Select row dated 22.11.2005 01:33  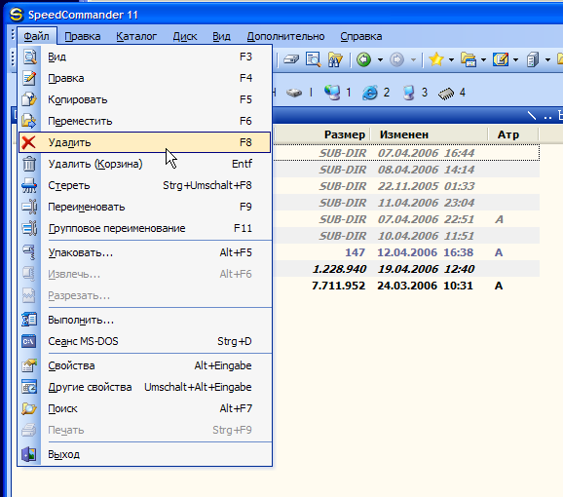tap(406, 186)
